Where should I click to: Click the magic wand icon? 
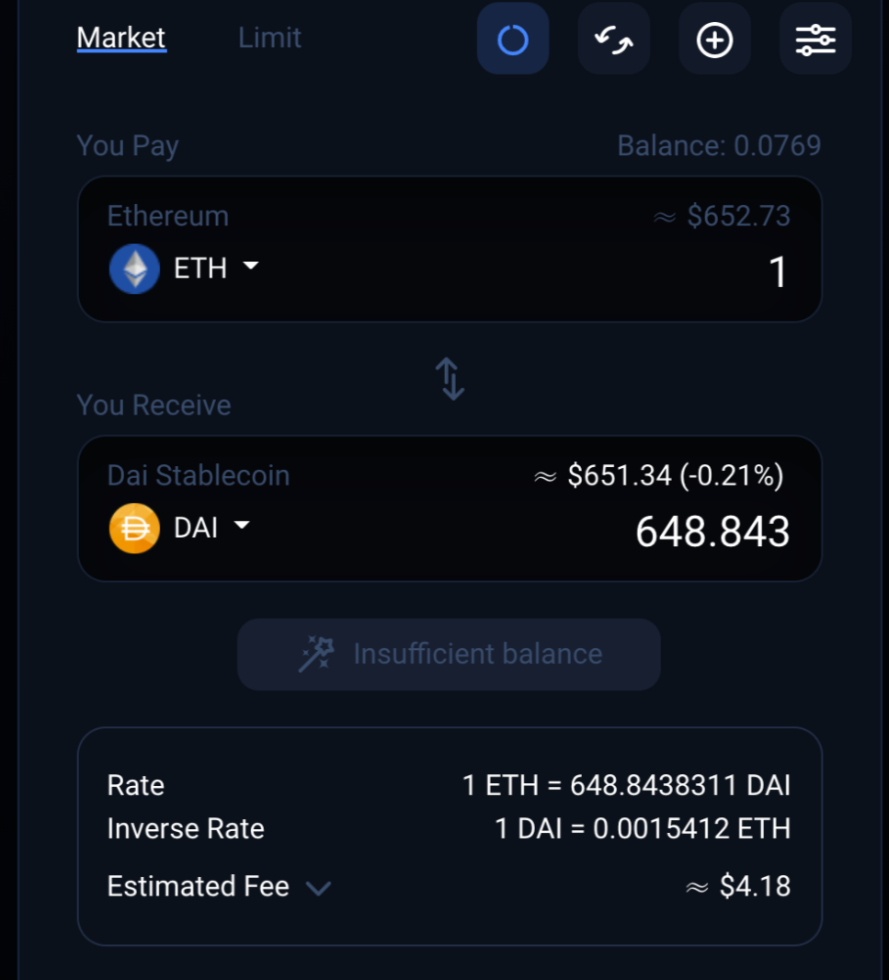coord(317,655)
